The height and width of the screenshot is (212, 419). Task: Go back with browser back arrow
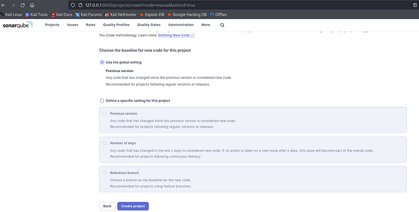[x=3, y=5]
